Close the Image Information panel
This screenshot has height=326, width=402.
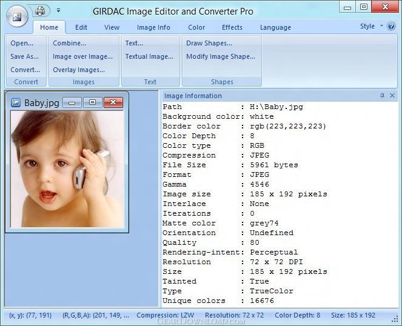click(392, 96)
